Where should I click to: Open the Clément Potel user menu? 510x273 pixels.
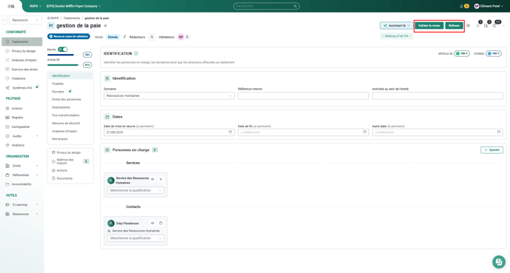pyautogui.click(x=489, y=6)
